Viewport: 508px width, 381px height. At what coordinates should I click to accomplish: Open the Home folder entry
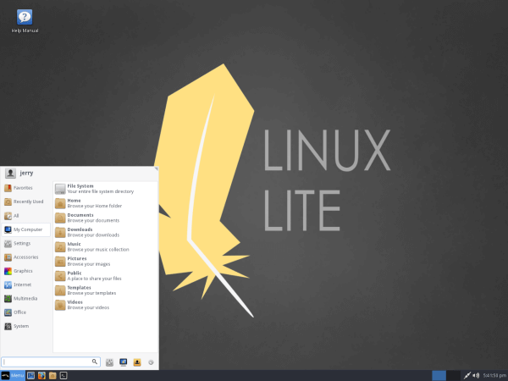pyautogui.click(x=105, y=203)
